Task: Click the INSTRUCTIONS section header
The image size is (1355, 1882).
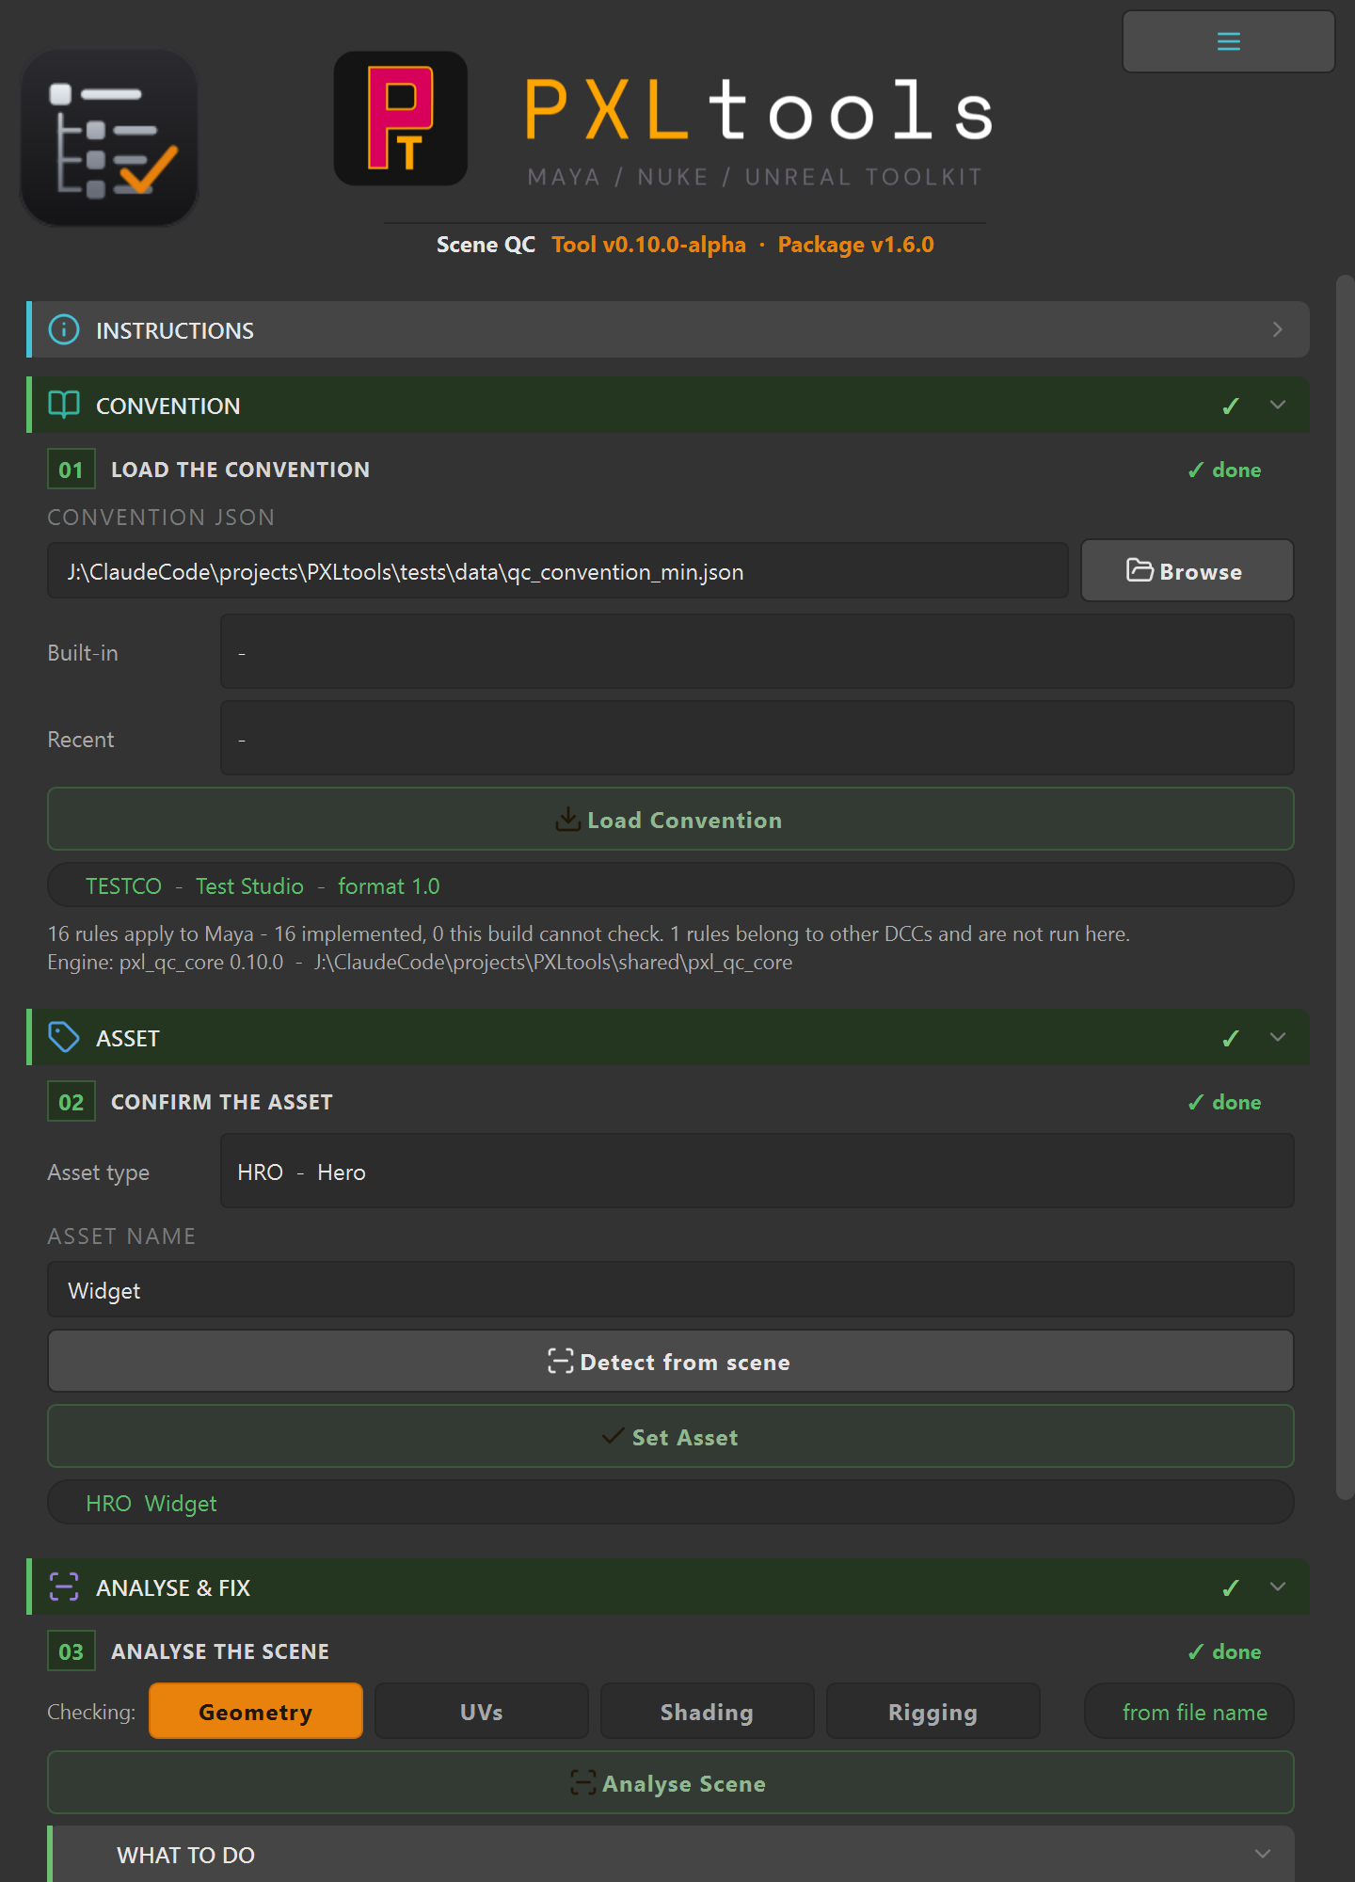Action: click(x=668, y=329)
